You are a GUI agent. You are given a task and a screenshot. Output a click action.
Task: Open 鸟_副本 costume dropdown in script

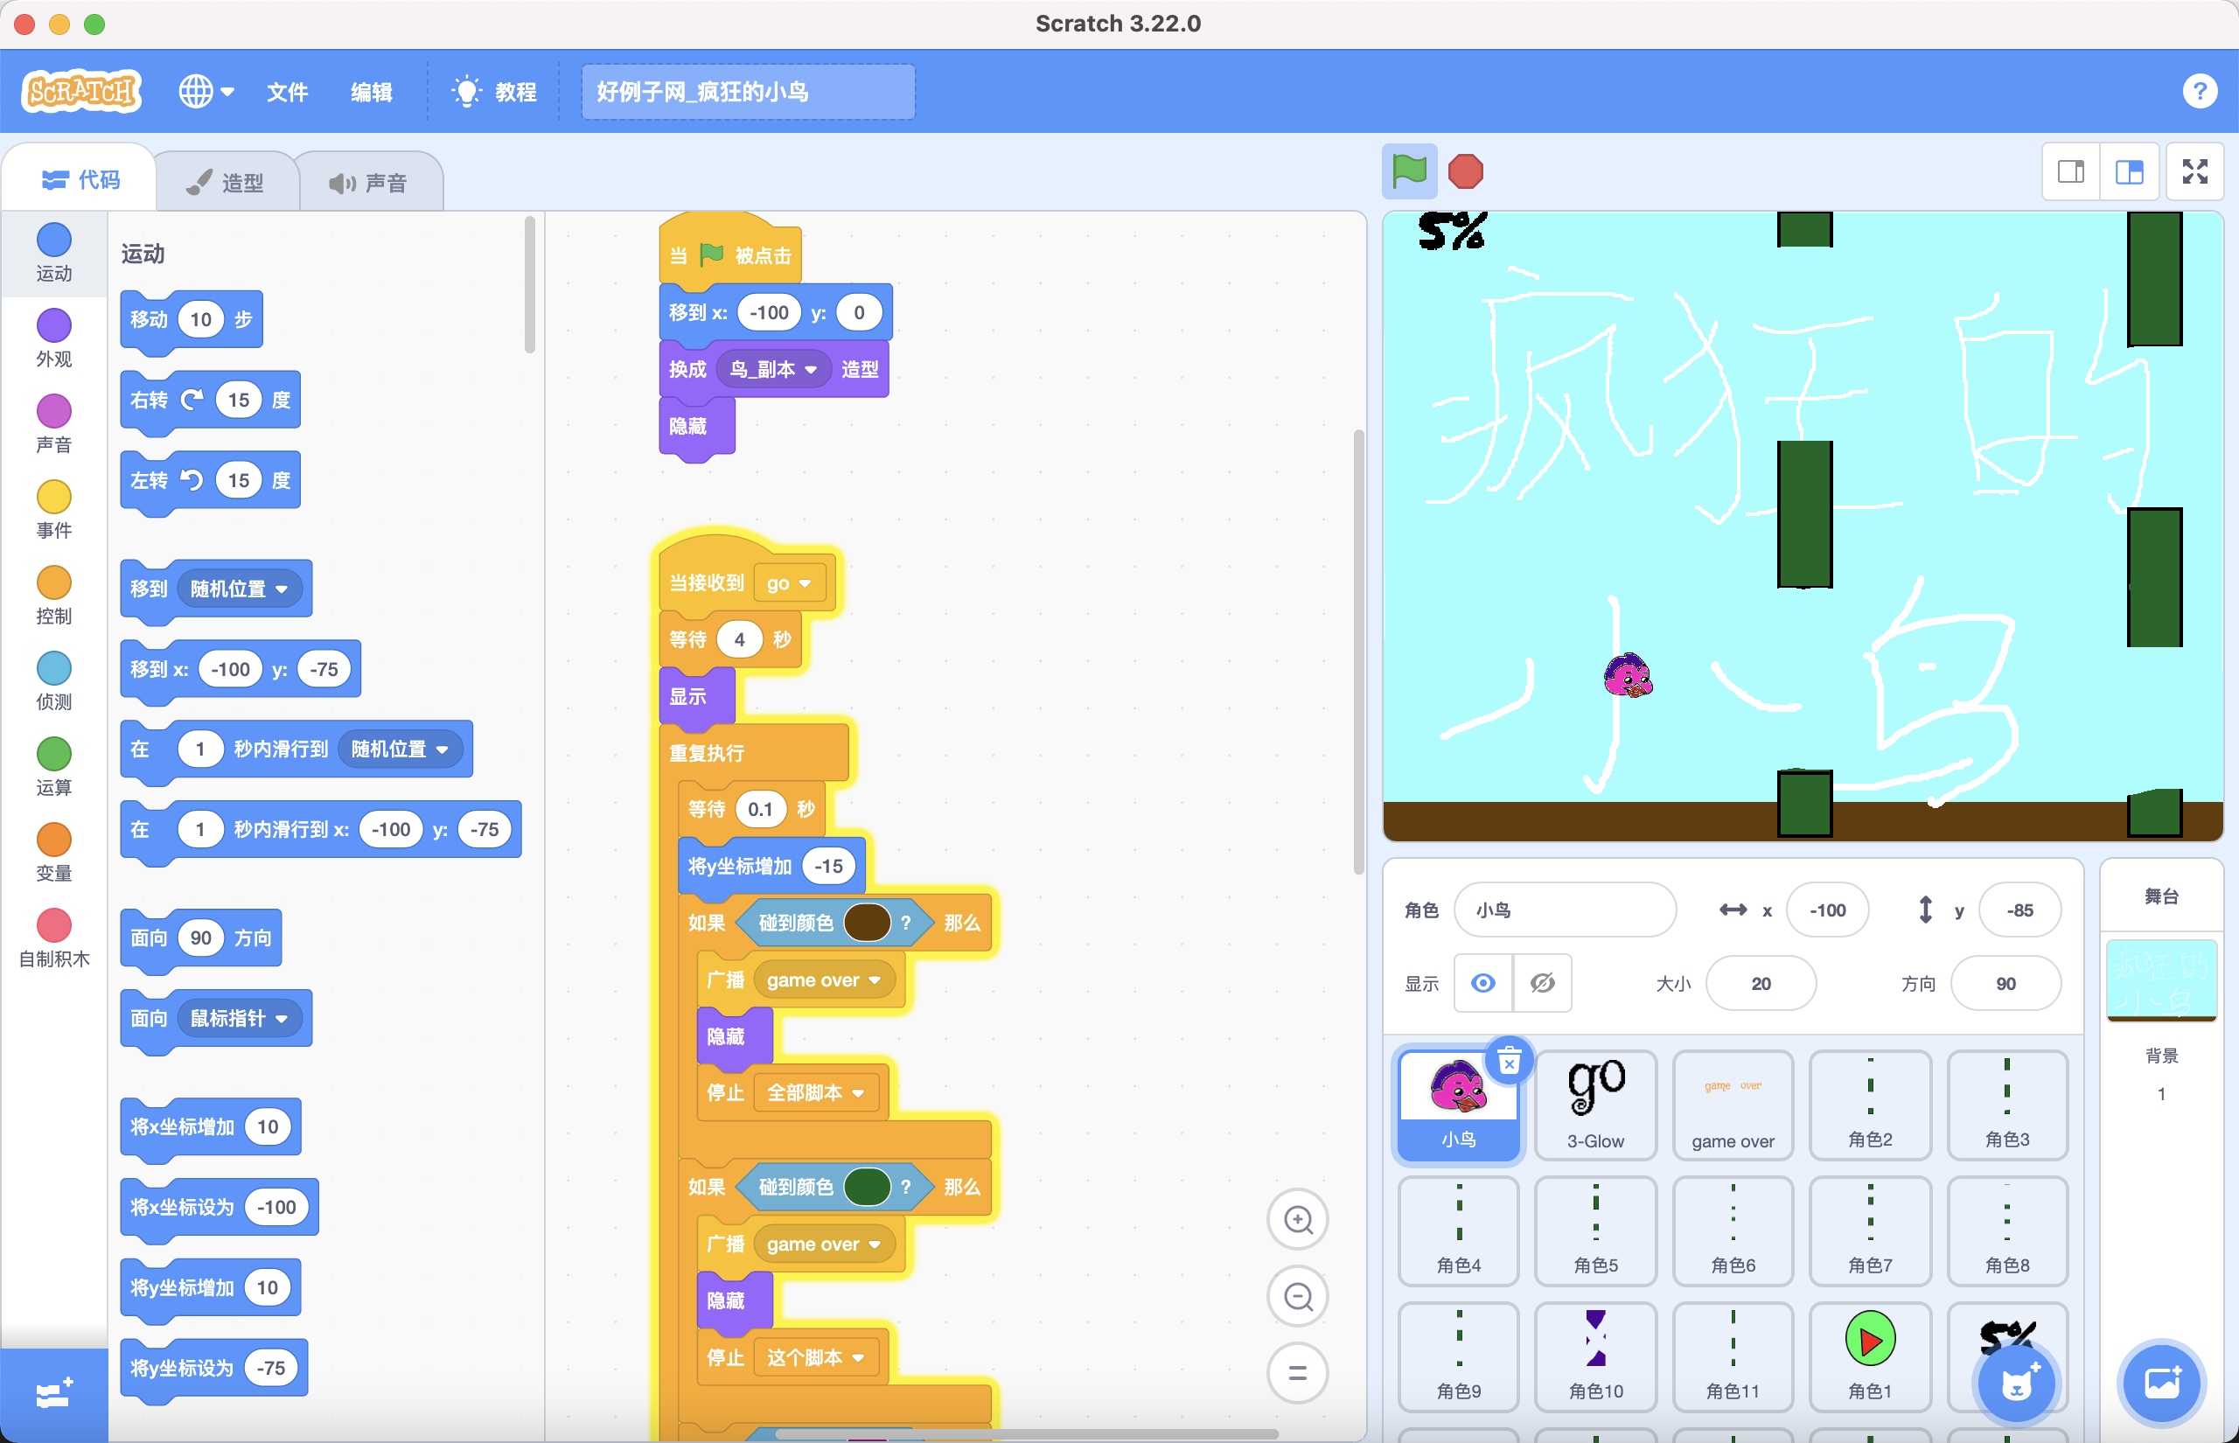(774, 369)
